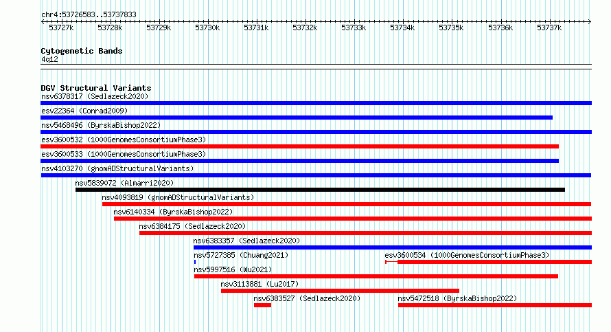
Task: Open nsv6383357 (Sedlazeck2020) label
Action: tap(246, 241)
